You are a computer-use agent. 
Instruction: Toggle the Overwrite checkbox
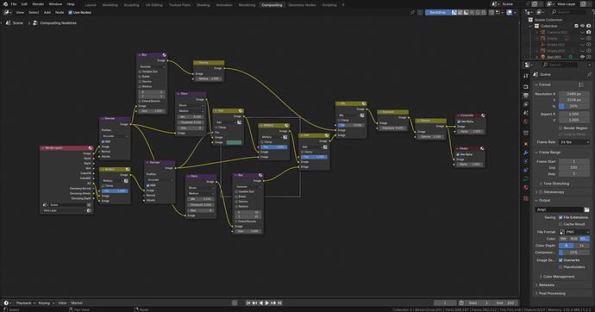[x=561, y=260]
